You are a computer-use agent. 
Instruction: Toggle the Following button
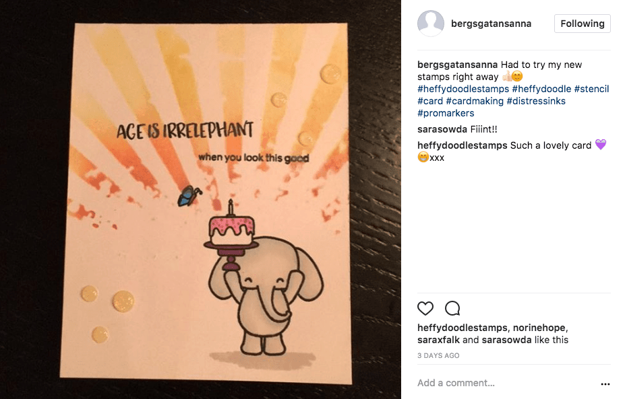pos(582,24)
